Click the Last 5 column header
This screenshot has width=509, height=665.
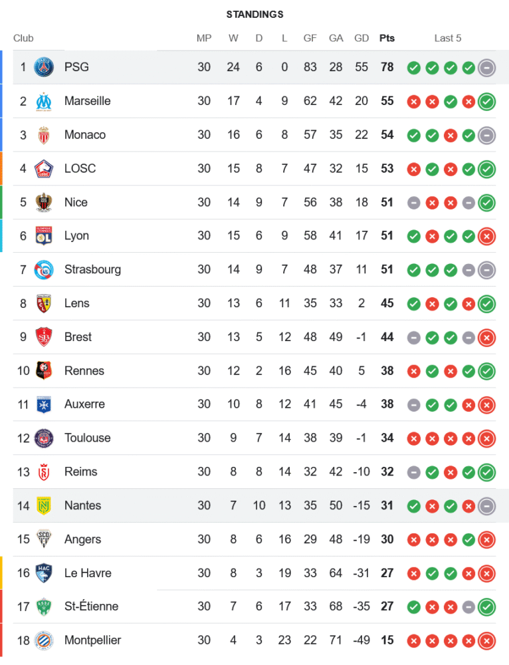[x=448, y=38]
